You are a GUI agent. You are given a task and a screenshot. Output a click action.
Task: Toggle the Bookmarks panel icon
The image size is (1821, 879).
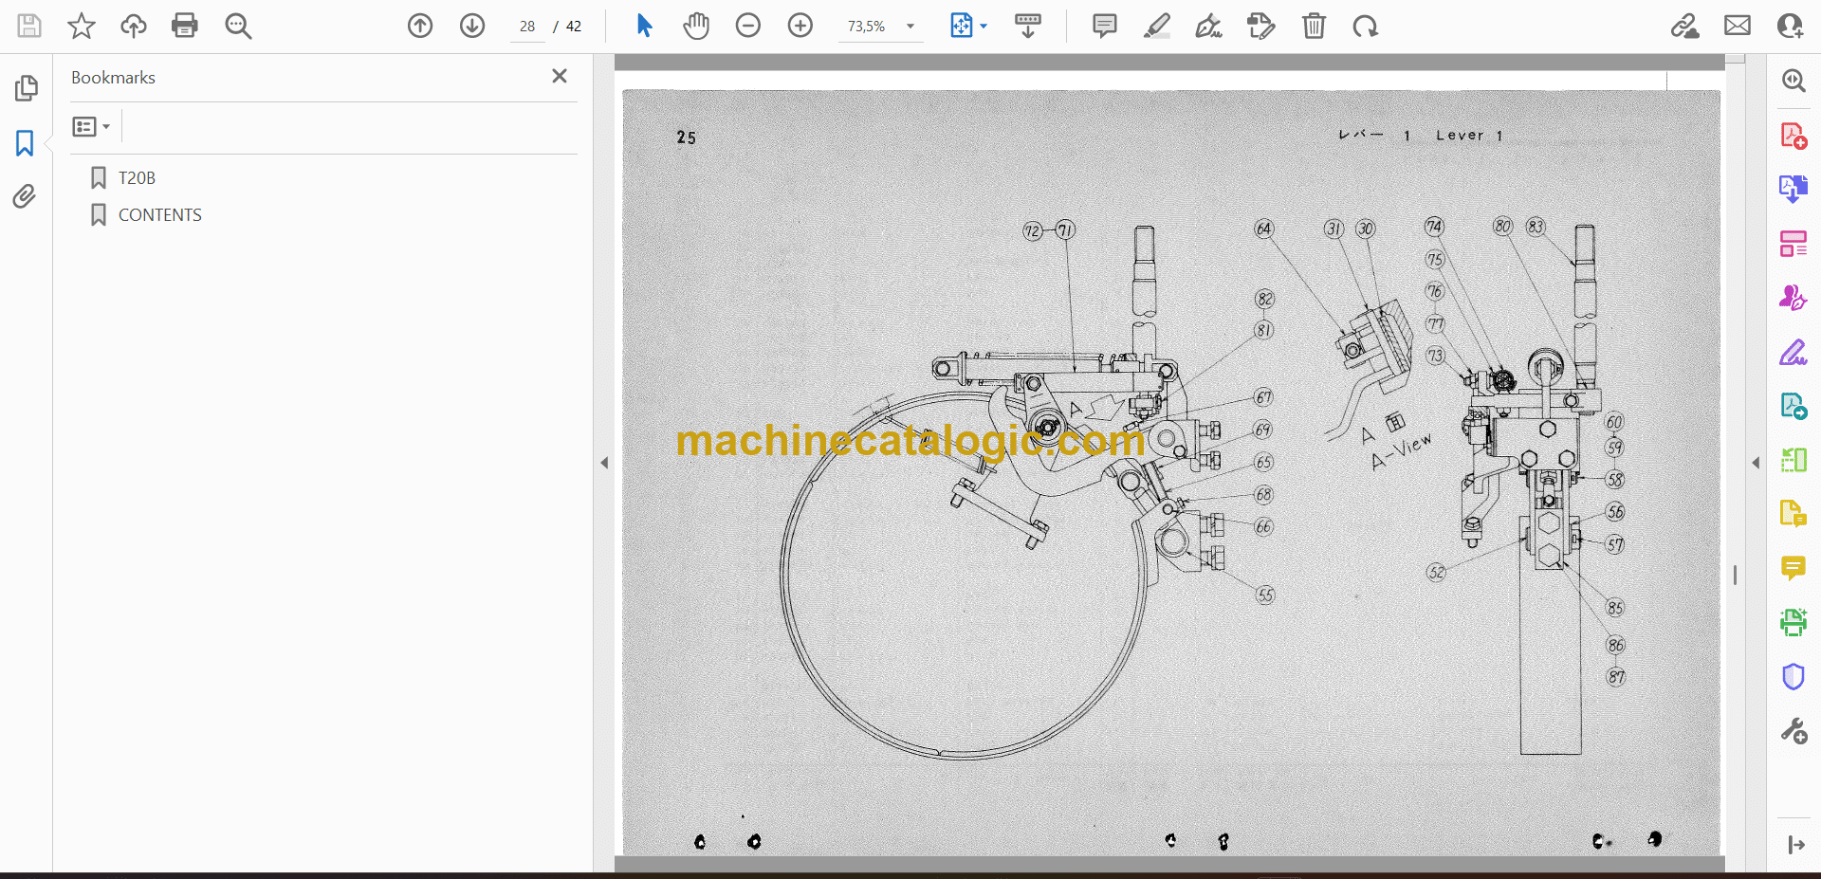click(25, 143)
